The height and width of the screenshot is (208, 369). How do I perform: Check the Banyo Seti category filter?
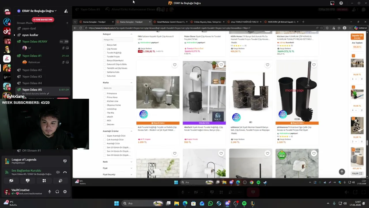click(x=104, y=45)
